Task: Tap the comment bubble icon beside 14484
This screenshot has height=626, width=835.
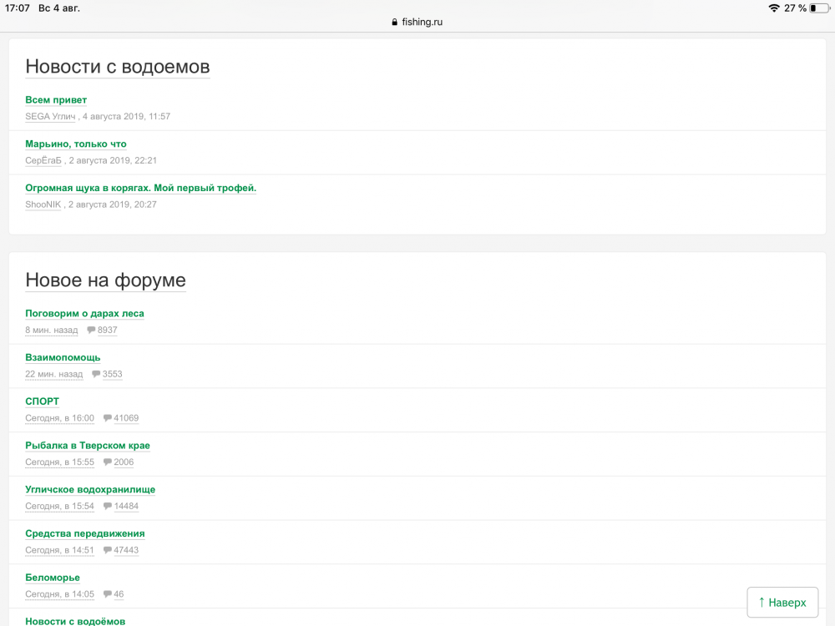Action: [108, 507]
